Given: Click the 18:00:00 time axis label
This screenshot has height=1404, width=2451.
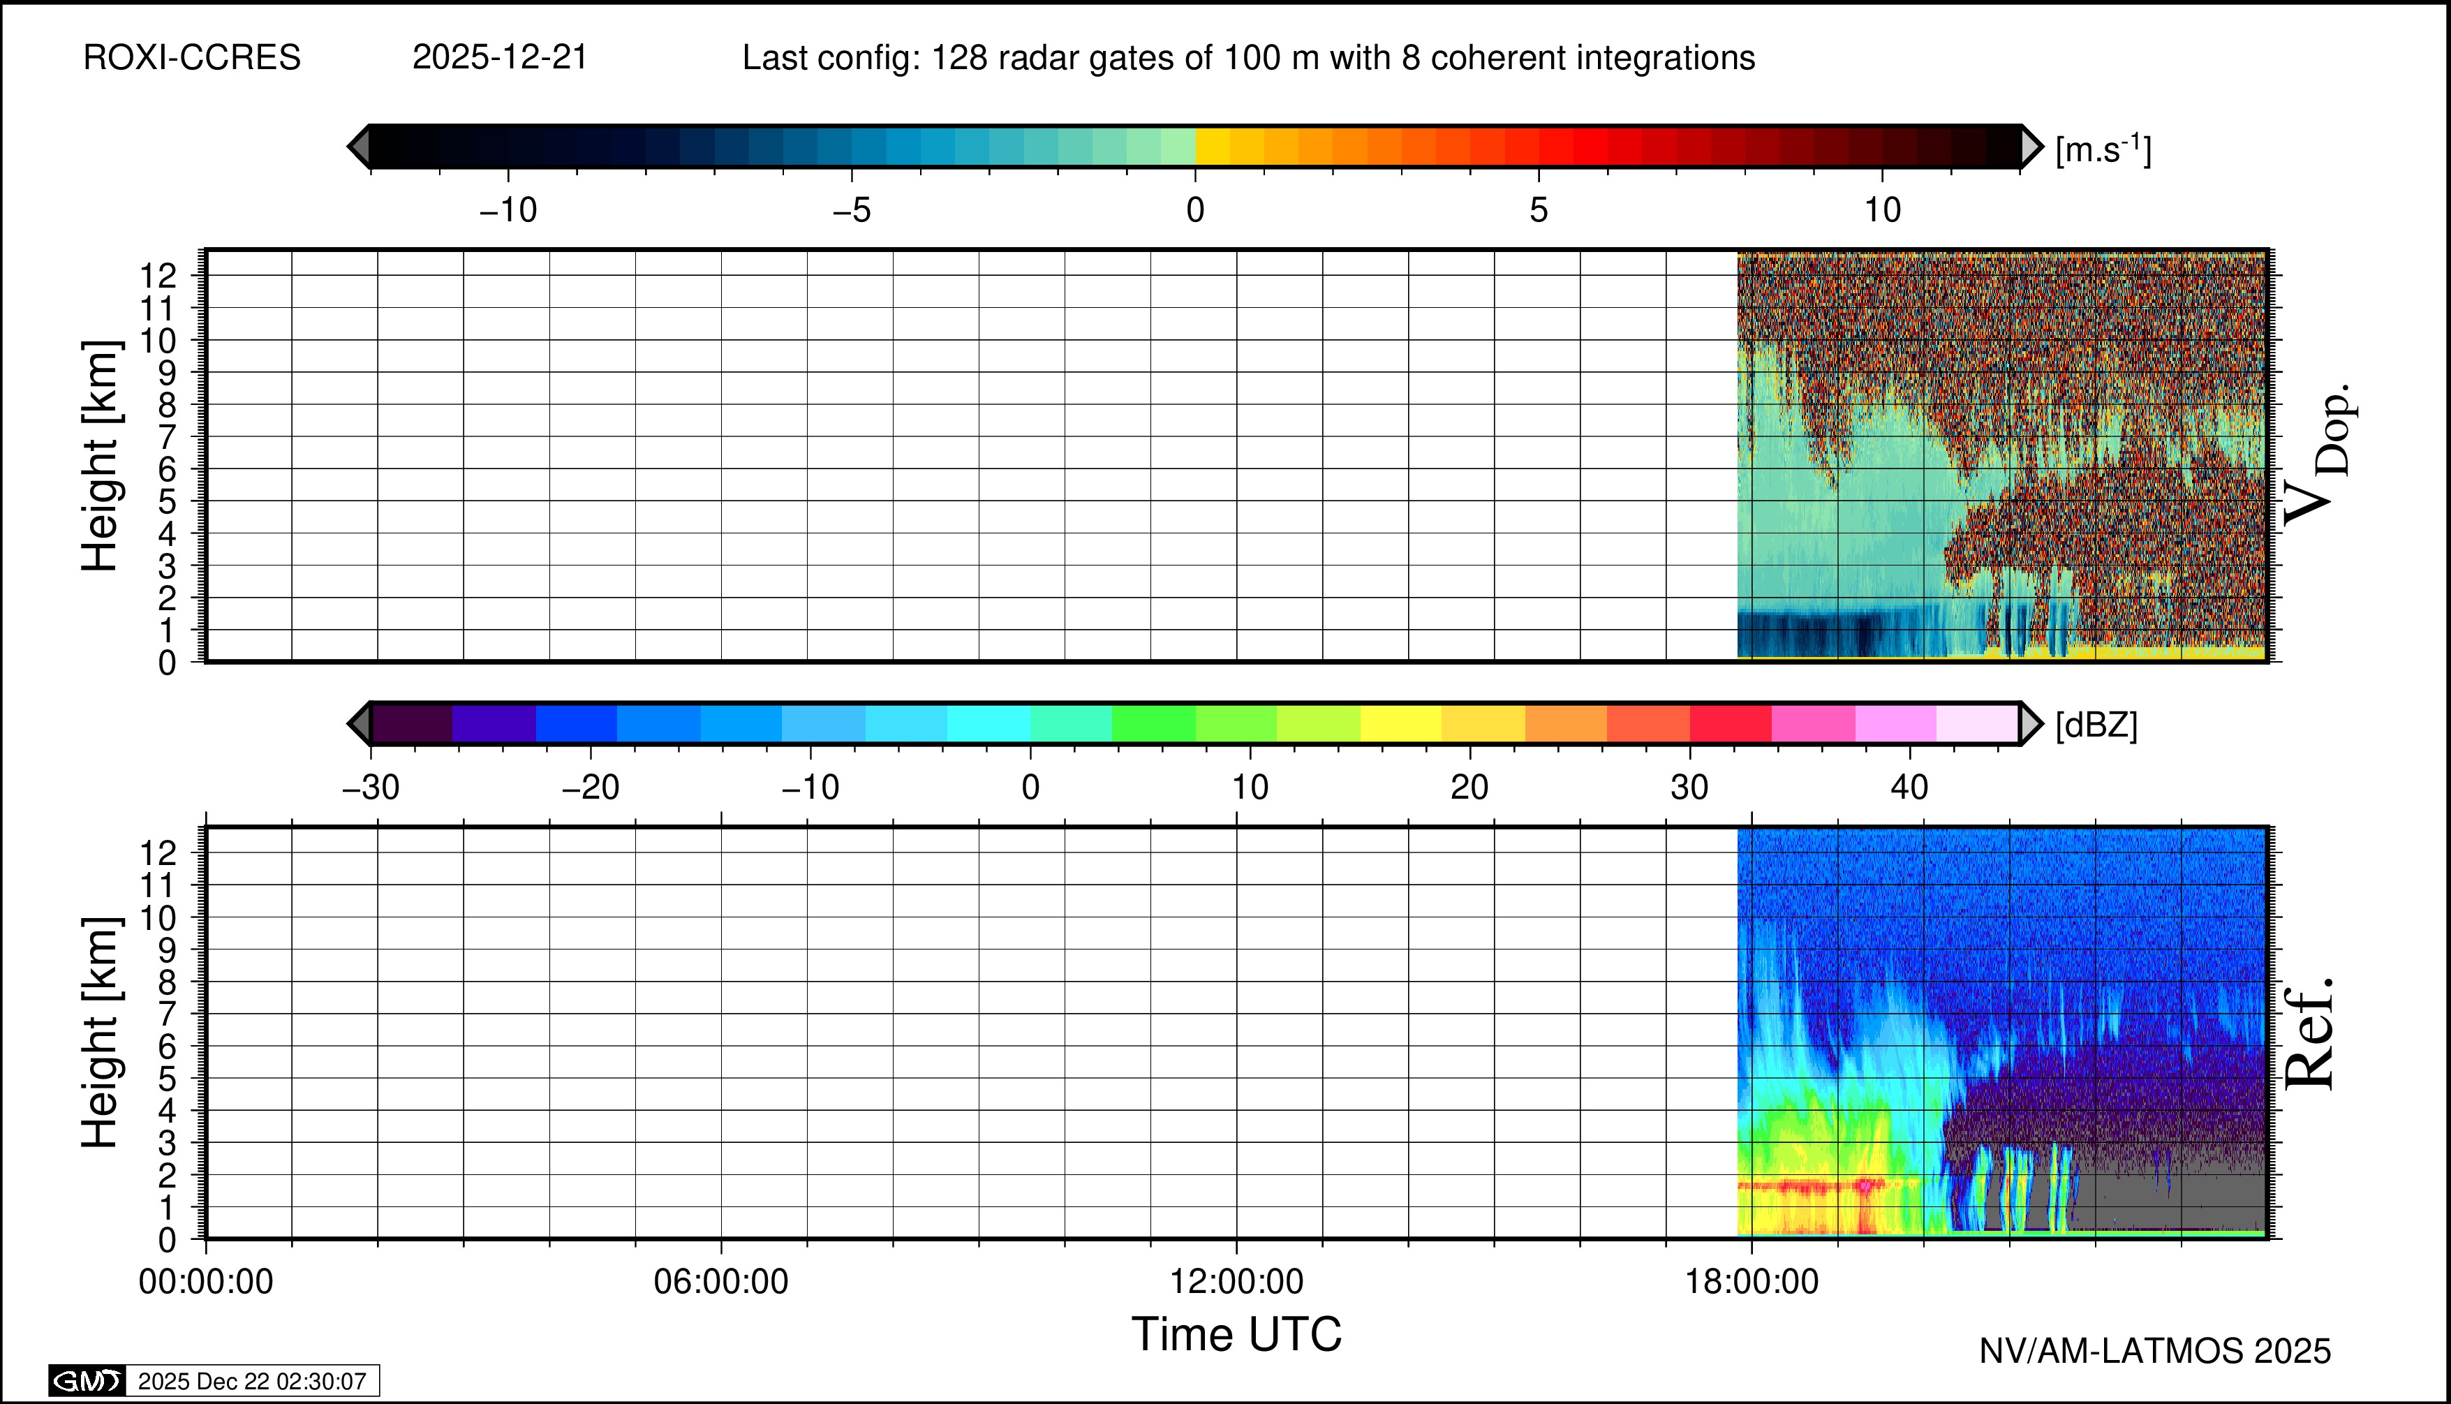Looking at the screenshot, I should coord(1751,1283).
